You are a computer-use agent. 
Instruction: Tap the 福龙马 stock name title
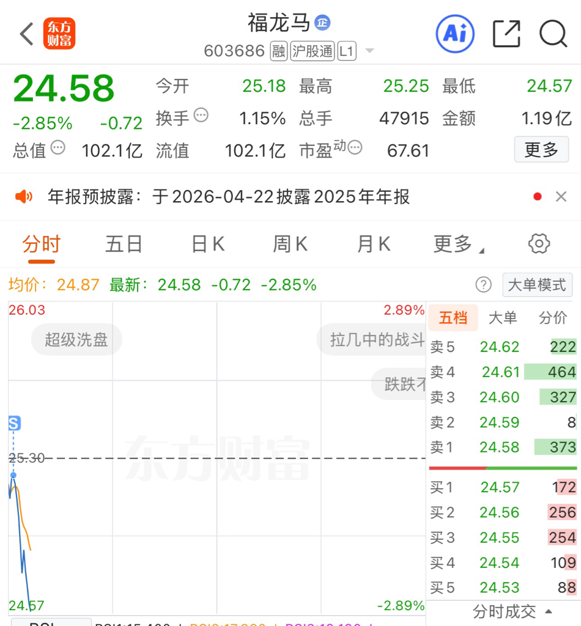(279, 23)
